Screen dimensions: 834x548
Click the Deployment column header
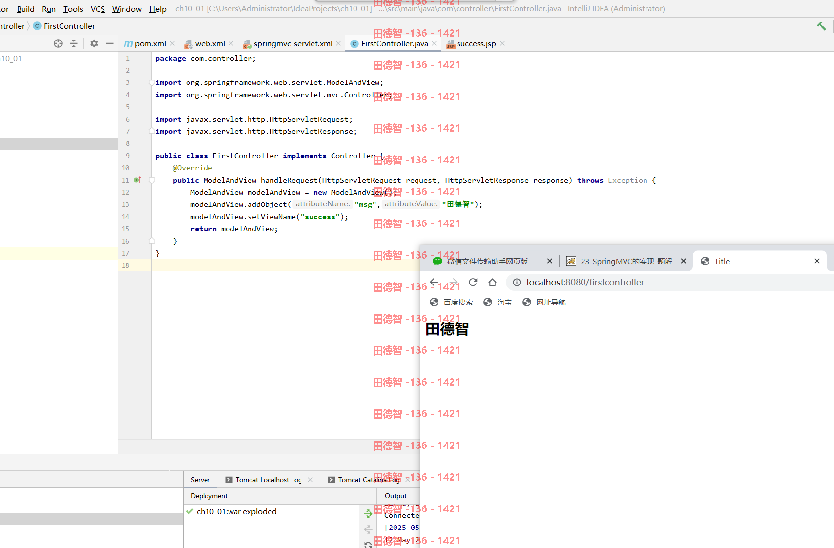(209, 496)
